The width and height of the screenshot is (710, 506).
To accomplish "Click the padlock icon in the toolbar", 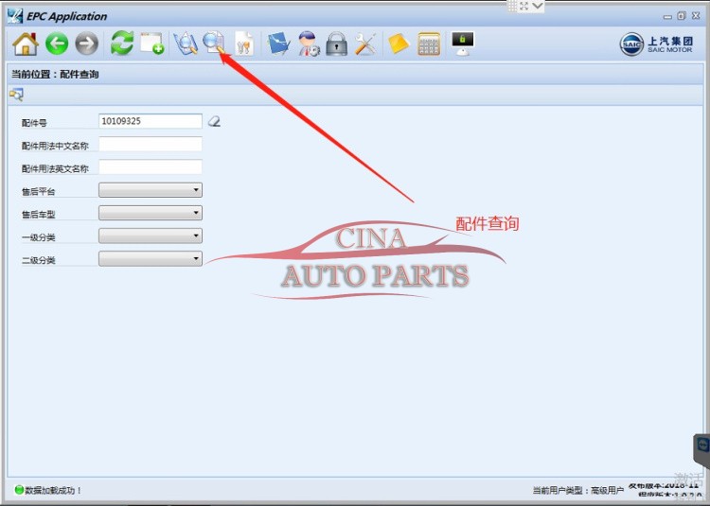I will click(336, 44).
